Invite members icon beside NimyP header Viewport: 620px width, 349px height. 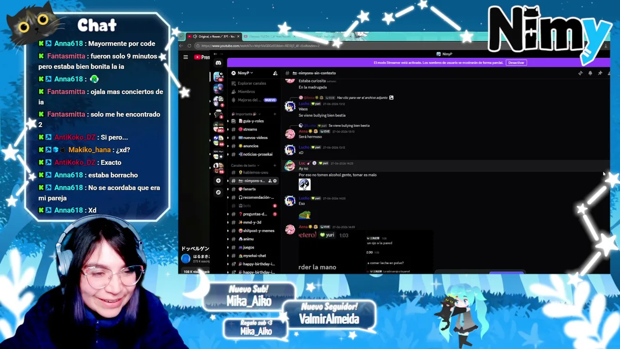275,73
